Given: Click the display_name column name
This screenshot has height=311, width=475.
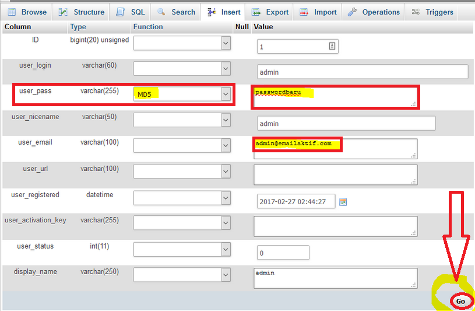Looking at the screenshot, I should coord(35,271).
